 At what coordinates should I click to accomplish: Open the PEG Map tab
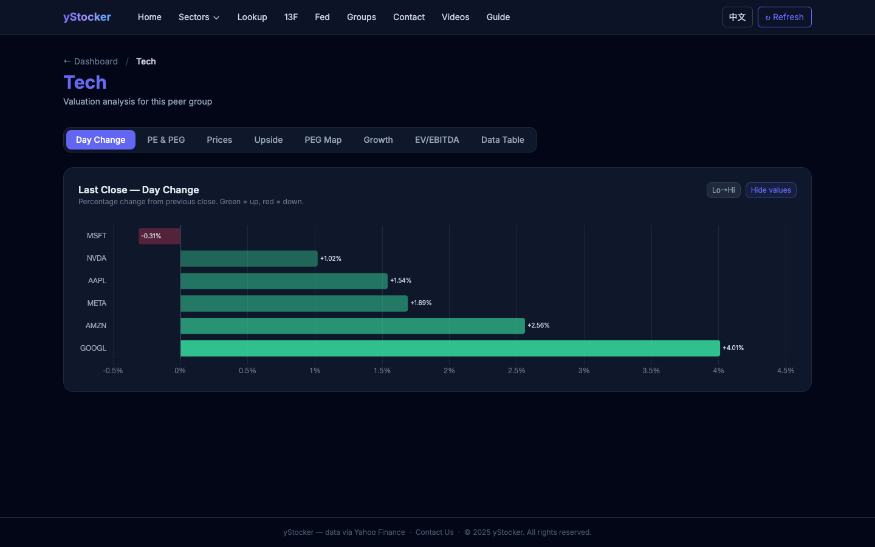pyautogui.click(x=323, y=140)
